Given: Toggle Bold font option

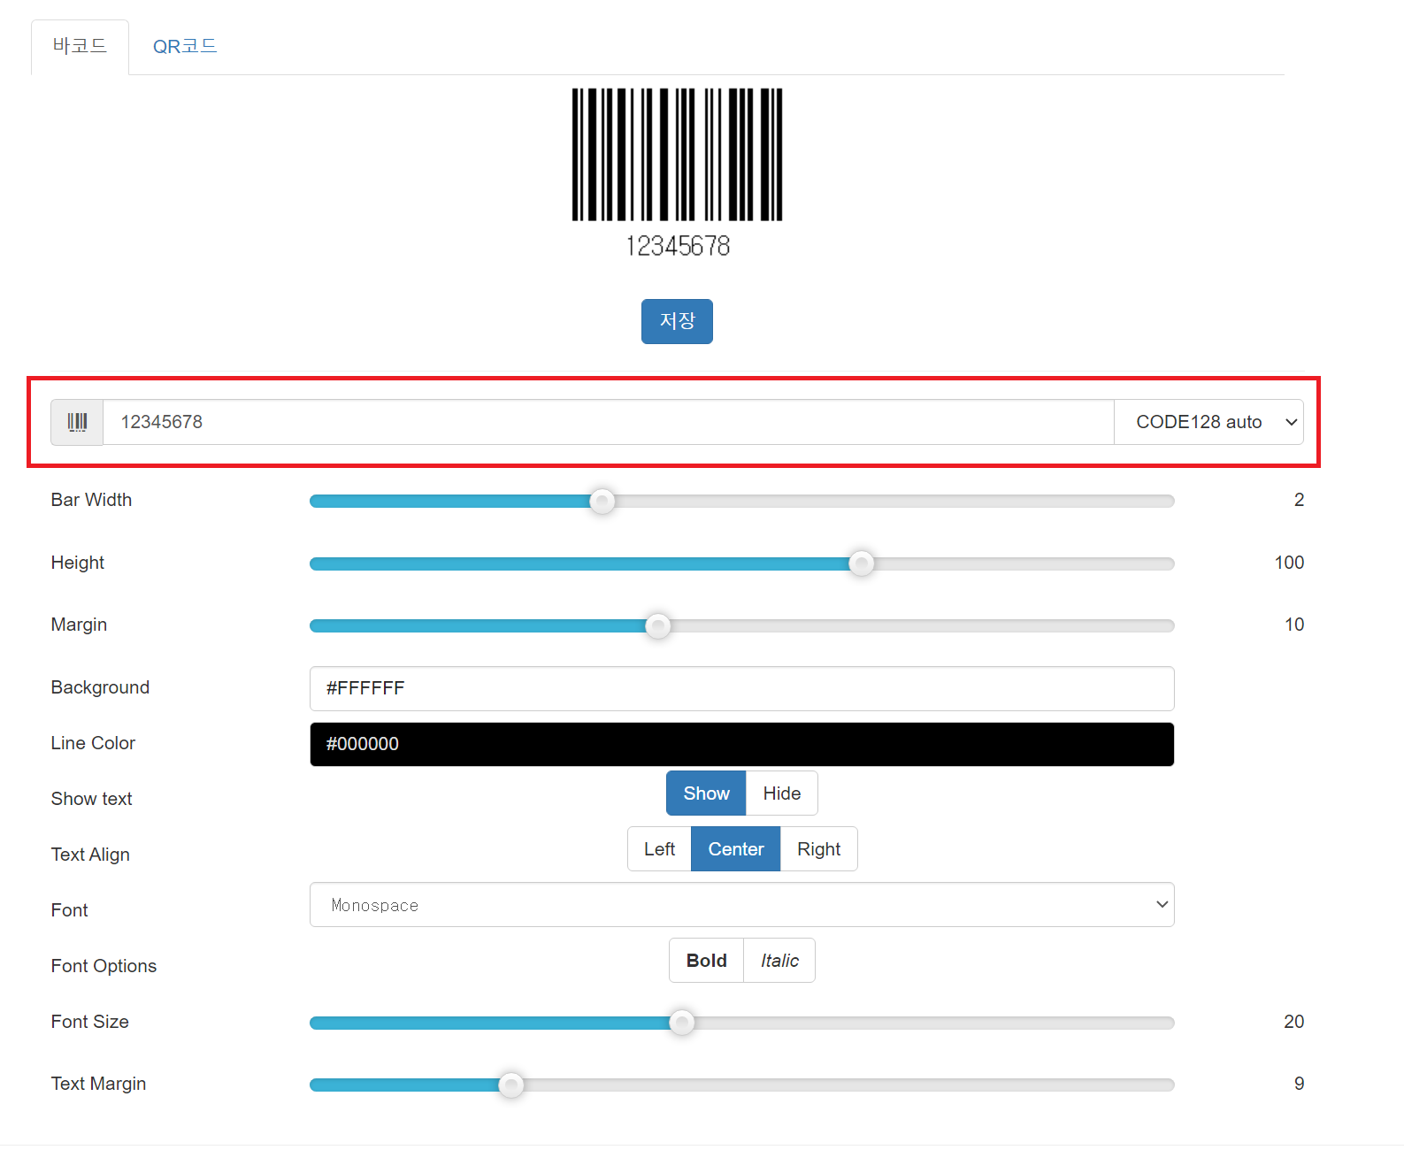Looking at the screenshot, I should tap(706, 961).
